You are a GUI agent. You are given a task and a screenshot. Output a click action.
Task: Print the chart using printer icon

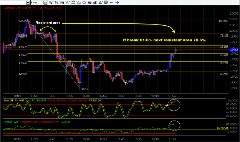pos(90,2)
